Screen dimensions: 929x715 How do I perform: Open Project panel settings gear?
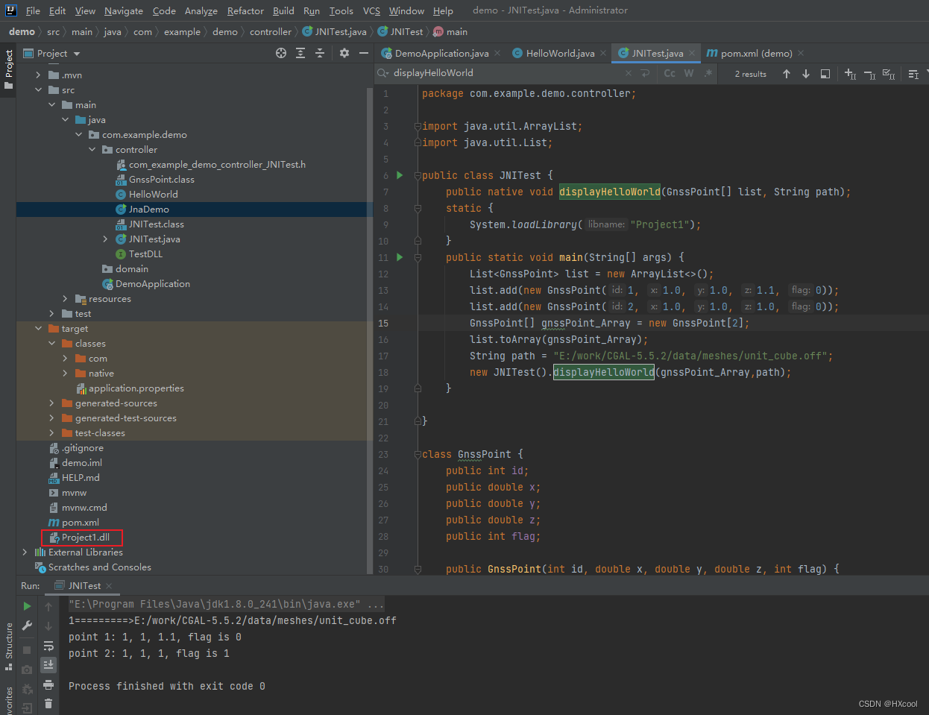pos(344,53)
